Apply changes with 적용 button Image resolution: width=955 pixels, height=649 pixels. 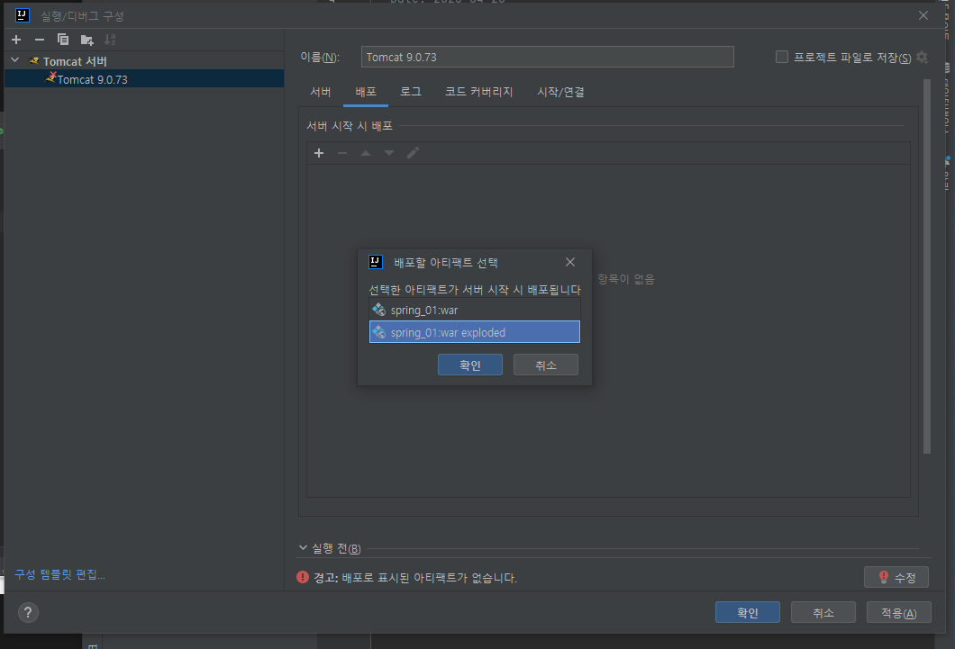[x=899, y=612]
